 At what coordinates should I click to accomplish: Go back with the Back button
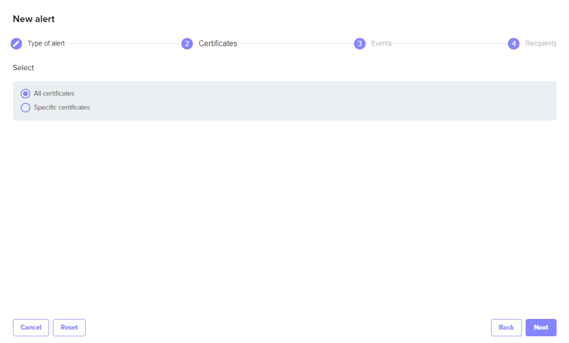point(506,328)
